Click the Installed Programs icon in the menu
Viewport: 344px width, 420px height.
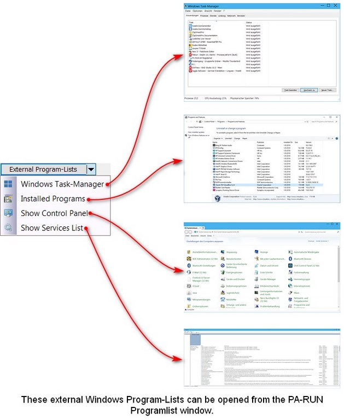tap(8, 199)
